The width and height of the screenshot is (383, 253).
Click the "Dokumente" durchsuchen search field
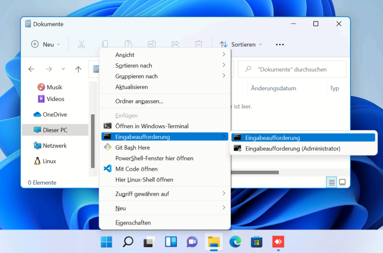click(292, 69)
